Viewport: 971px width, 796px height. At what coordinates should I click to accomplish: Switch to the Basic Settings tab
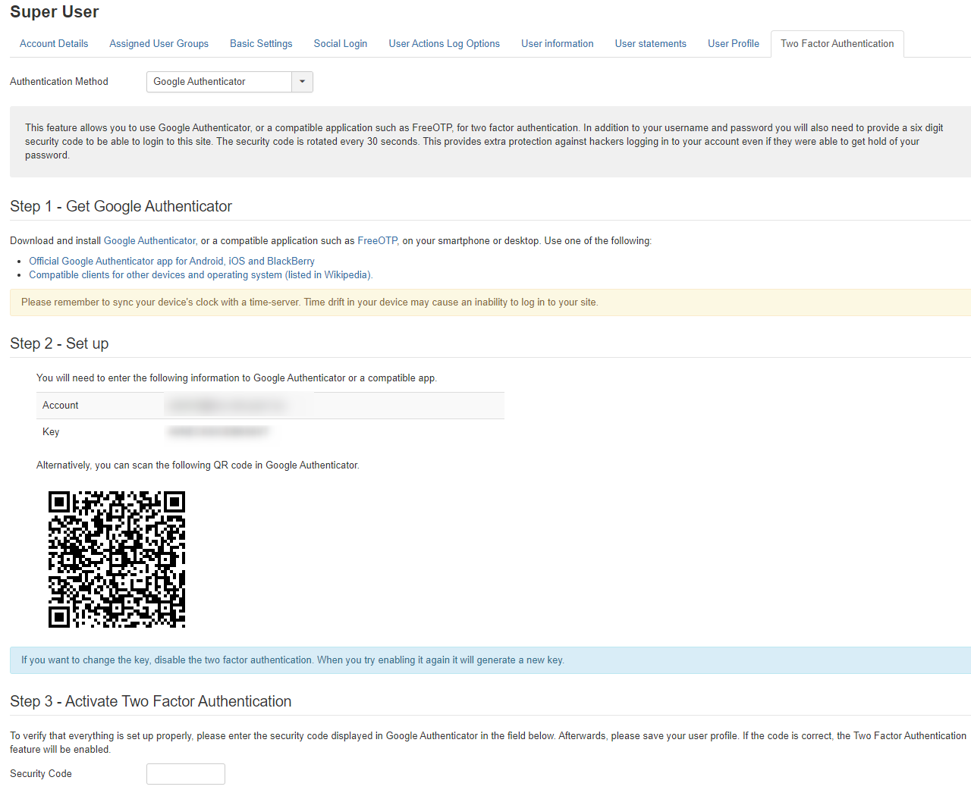[x=261, y=43]
